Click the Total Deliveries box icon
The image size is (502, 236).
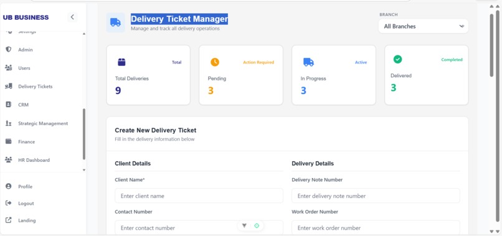(x=121, y=62)
